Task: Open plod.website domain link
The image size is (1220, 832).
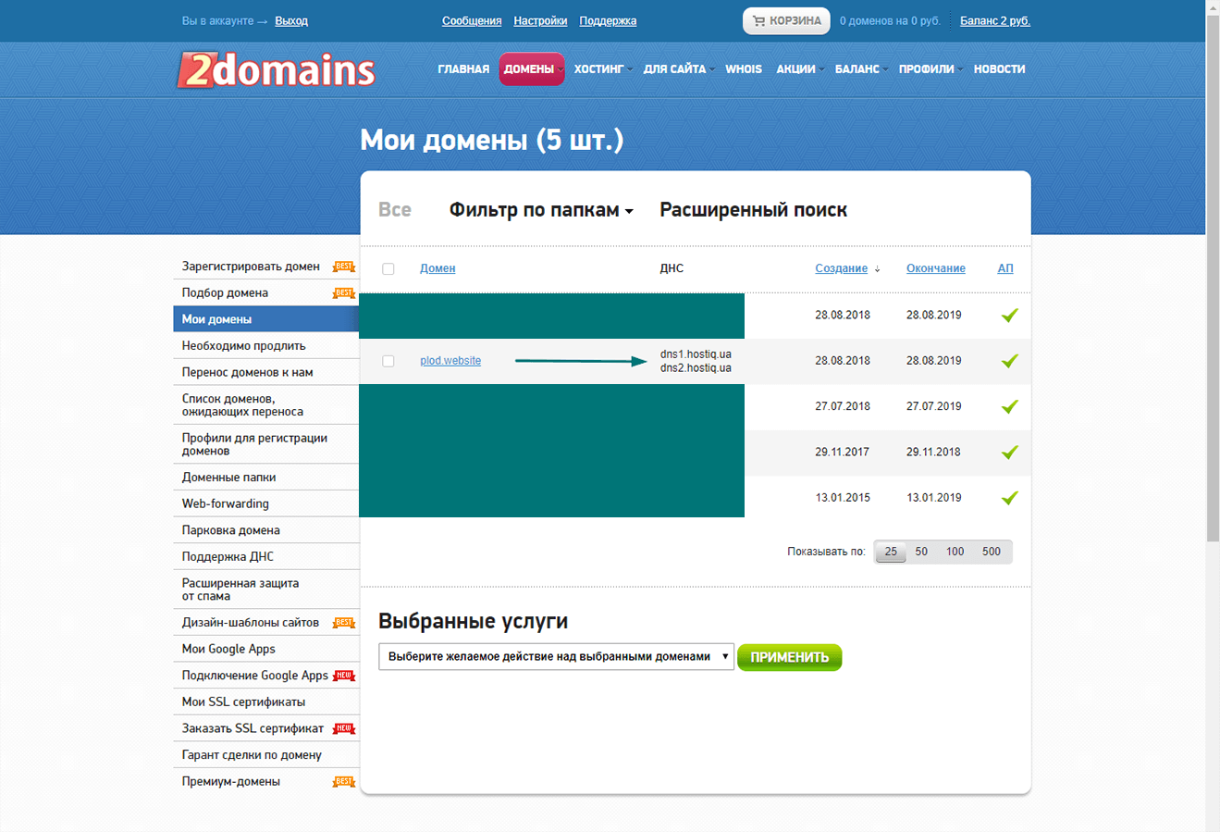Action: 450,361
